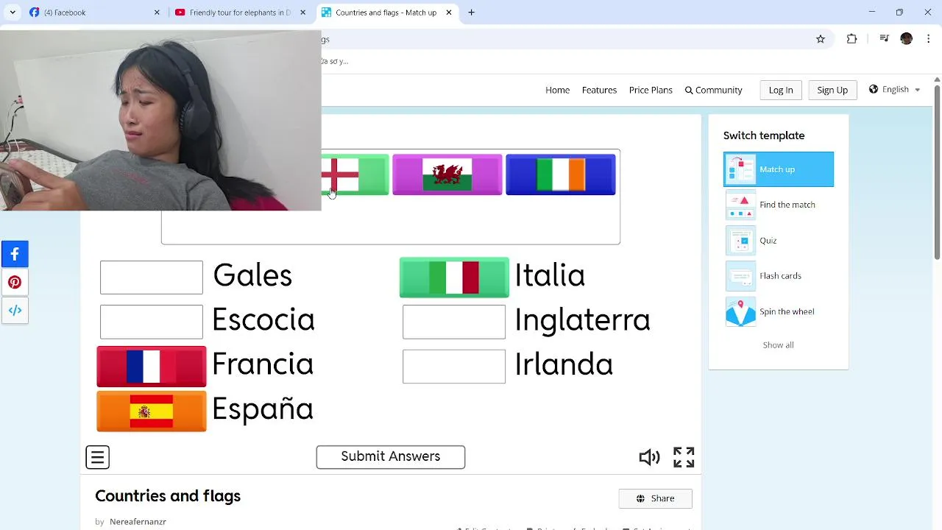
Task: Close the Facebook tab
Action: 157,13
